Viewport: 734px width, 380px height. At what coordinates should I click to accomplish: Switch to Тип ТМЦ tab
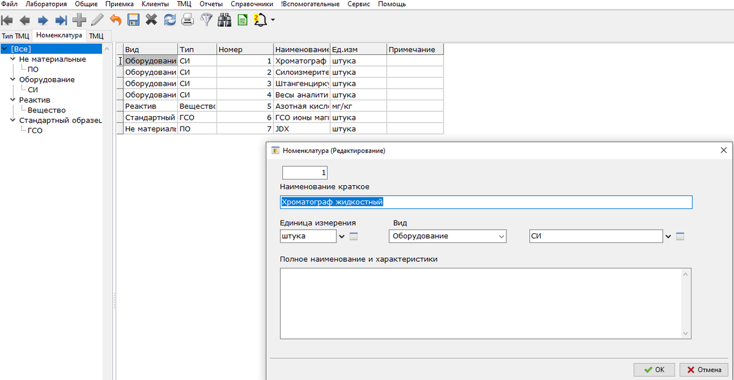tap(15, 36)
